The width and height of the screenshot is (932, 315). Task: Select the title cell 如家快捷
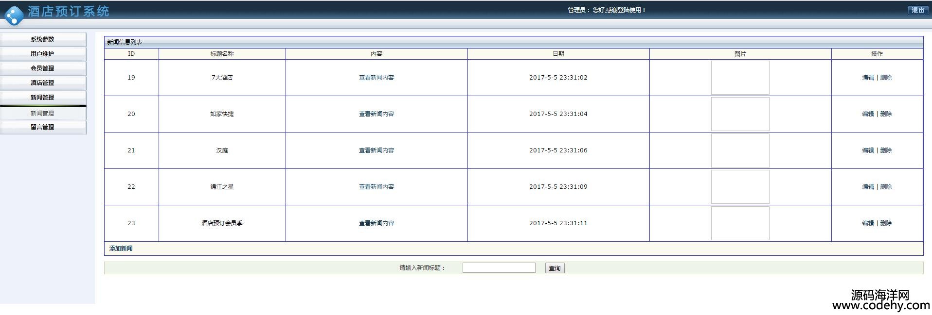pos(222,114)
